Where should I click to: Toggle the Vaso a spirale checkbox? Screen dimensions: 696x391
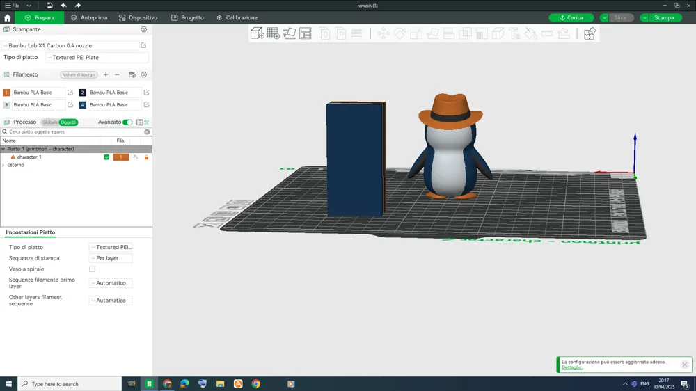click(92, 269)
